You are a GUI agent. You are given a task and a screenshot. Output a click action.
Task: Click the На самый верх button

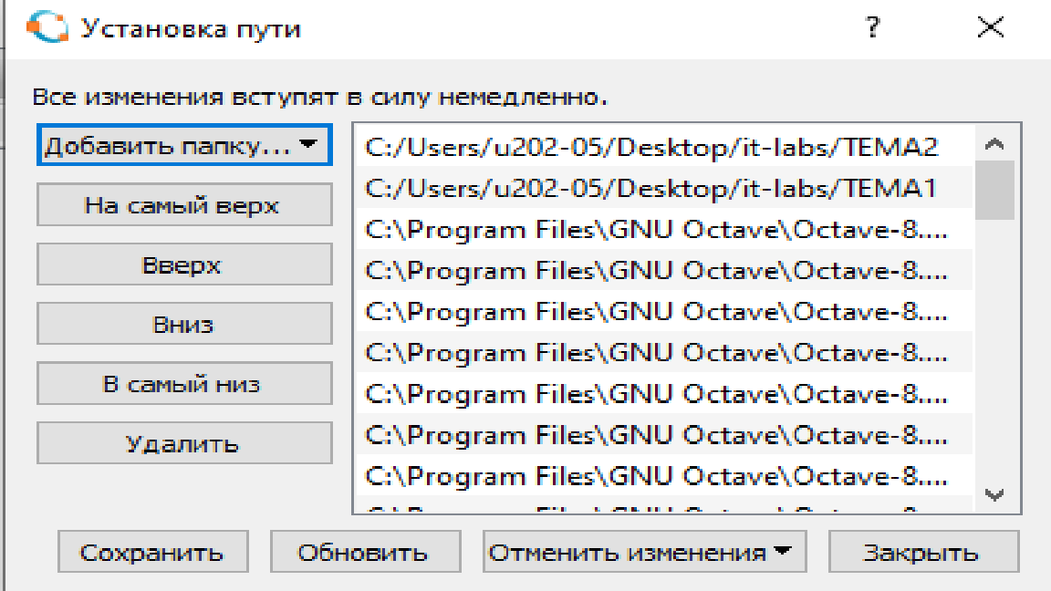coord(184,205)
